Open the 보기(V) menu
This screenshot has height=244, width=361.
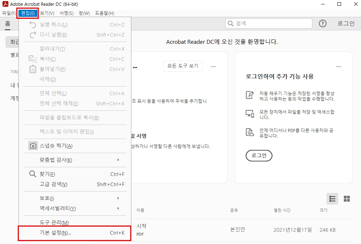[47, 13]
